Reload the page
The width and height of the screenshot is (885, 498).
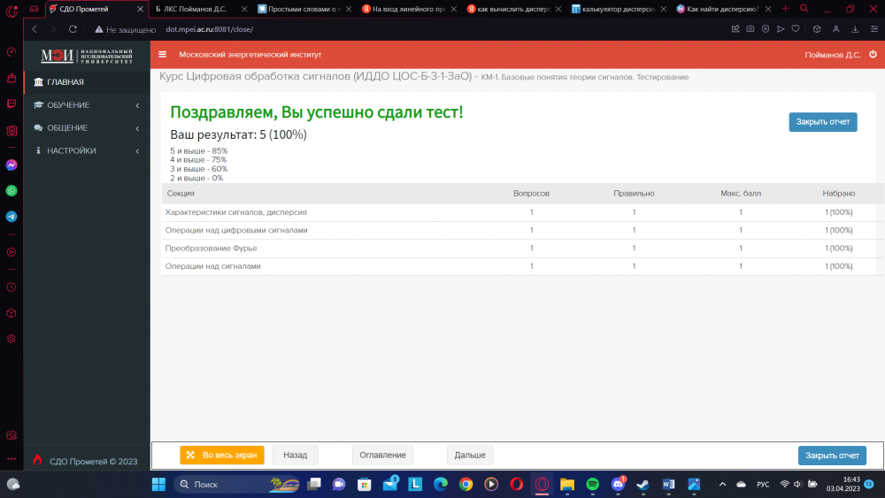pos(73,29)
